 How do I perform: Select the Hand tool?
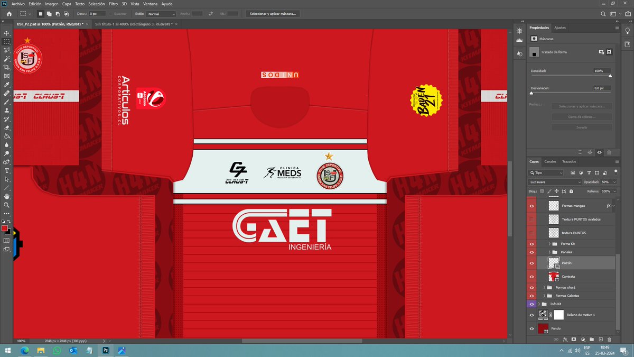pos(6,196)
